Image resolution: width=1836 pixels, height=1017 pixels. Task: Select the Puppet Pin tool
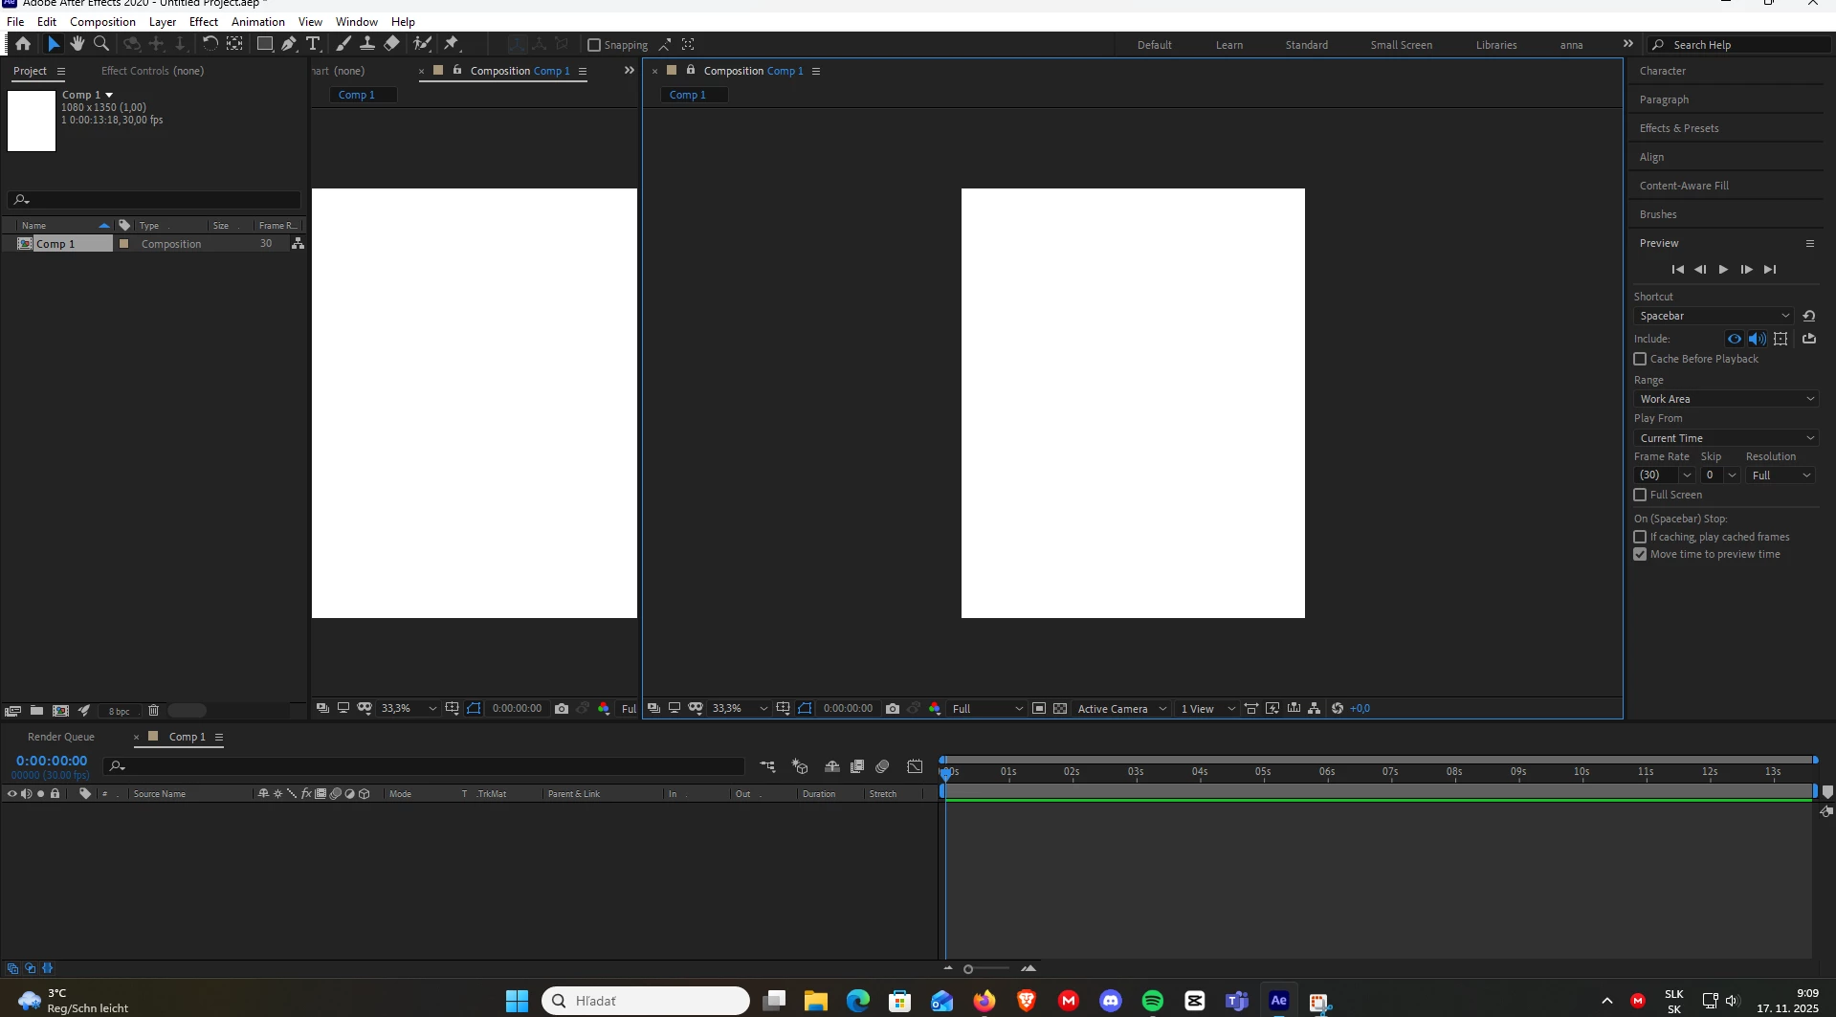[452, 44]
